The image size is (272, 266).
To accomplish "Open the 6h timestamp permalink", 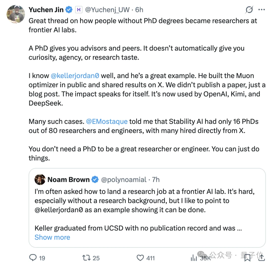I will 139,10.
